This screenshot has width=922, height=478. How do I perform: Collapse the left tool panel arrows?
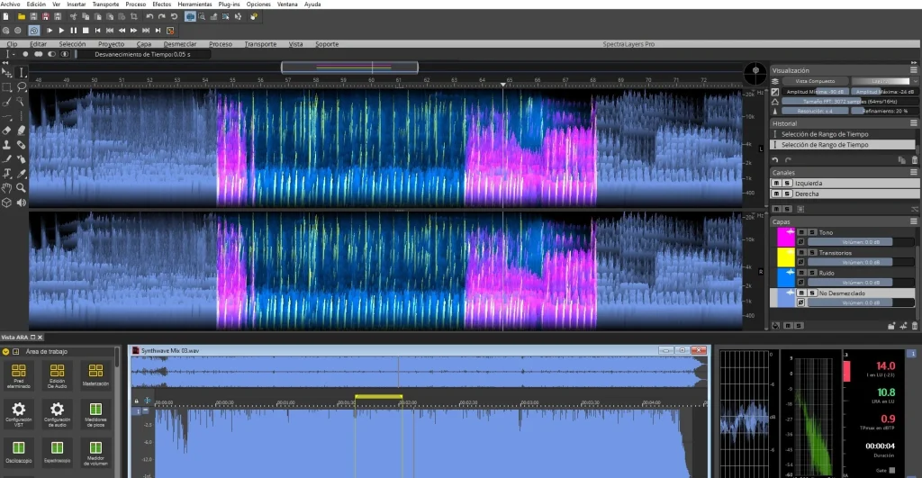(x=5, y=62)
